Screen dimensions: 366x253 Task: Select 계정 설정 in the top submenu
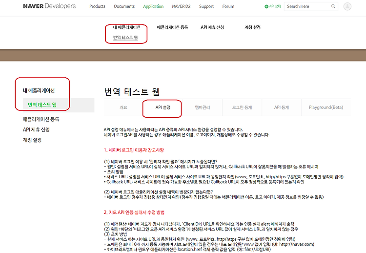tap(252, 27)
